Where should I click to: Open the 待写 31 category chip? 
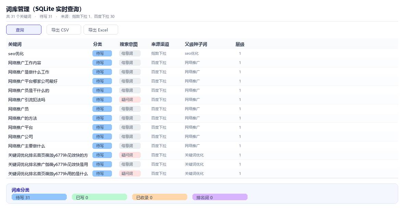click(39, 197)
